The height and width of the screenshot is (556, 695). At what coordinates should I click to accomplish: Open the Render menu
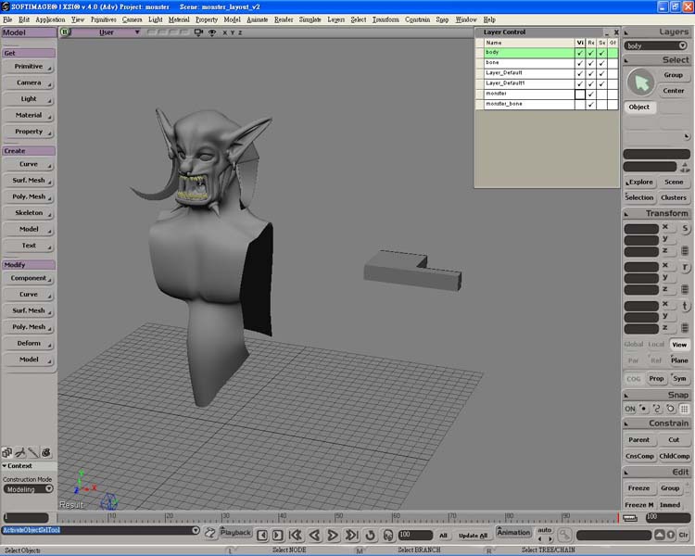pos(284,19)
